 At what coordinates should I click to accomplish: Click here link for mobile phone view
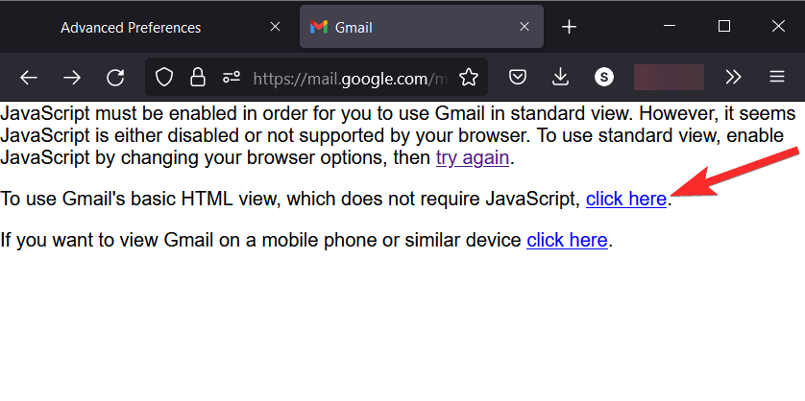point(567,240)
